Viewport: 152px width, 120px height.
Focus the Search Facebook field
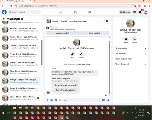(24, 12)
